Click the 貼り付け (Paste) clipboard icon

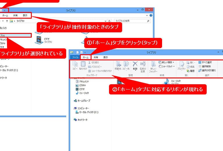83,65
